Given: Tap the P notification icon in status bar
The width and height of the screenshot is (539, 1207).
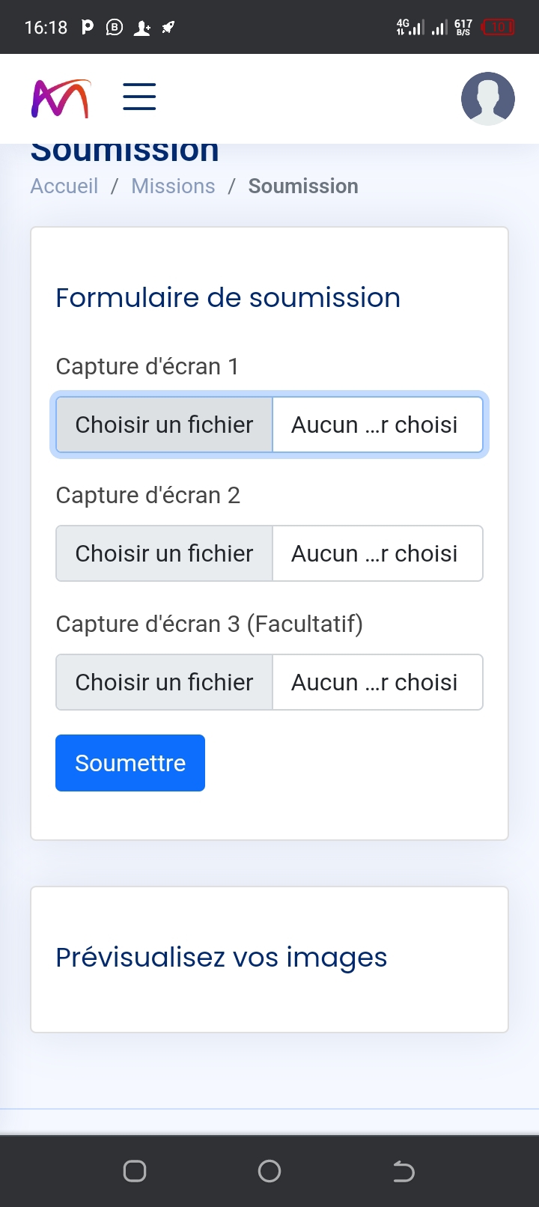Looking at the screenshot, I should pyautogui.click(x=88, y=28).
